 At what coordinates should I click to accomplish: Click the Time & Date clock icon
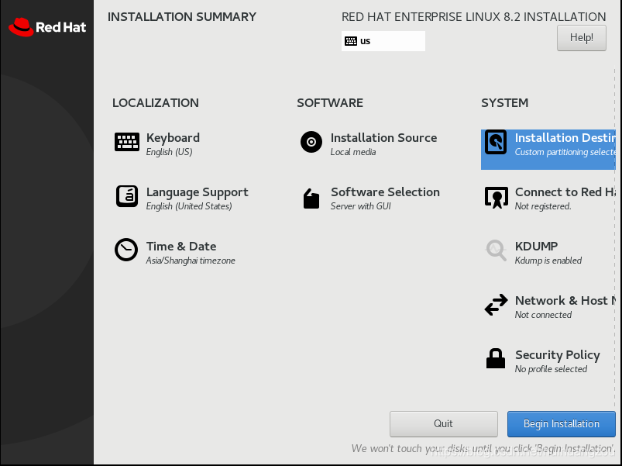(126, 250)
